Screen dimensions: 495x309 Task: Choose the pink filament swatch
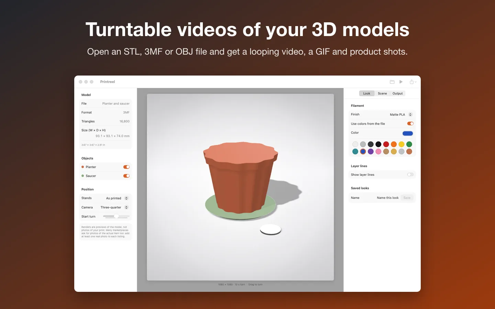click(x=378, y=151)
